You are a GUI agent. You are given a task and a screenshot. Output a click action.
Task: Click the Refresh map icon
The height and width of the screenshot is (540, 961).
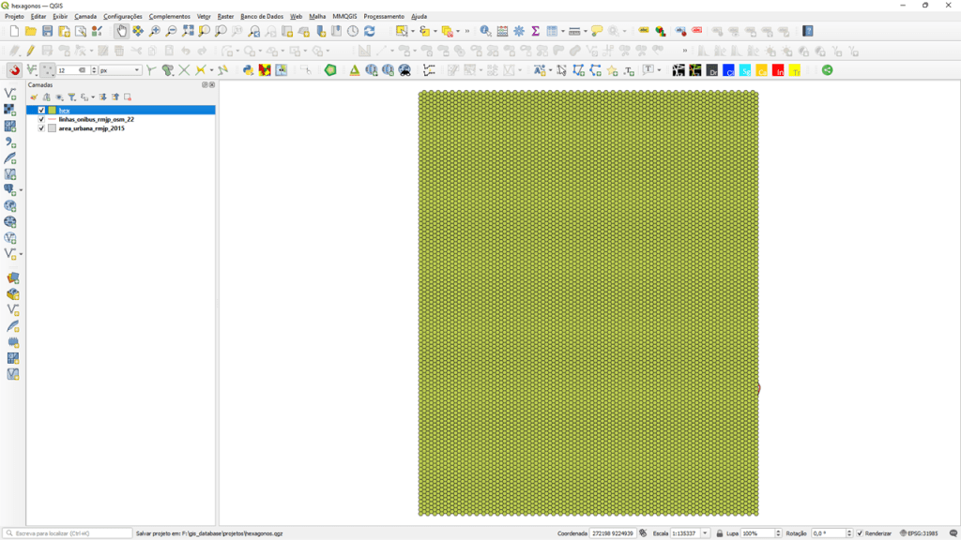370,31
